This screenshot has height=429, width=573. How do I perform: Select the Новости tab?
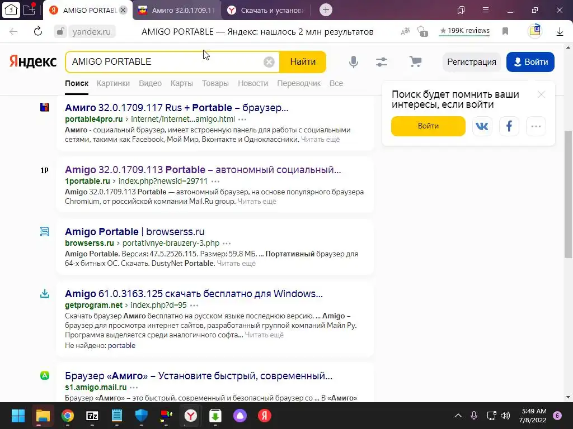[253, 84]
